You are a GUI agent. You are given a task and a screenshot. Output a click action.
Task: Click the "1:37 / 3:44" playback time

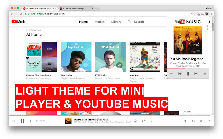coord(40,121)
